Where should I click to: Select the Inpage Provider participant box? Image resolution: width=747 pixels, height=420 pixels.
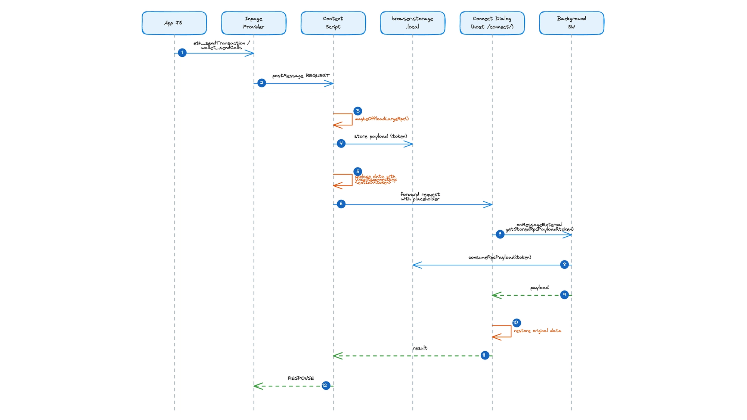click(x=254, y=23)
